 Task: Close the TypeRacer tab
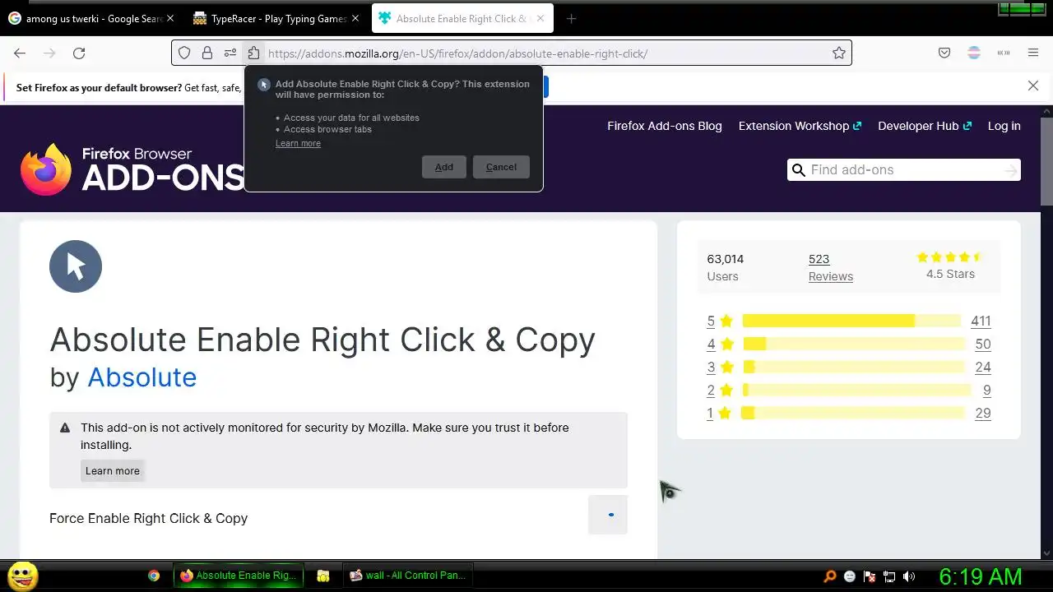point(355,18)
